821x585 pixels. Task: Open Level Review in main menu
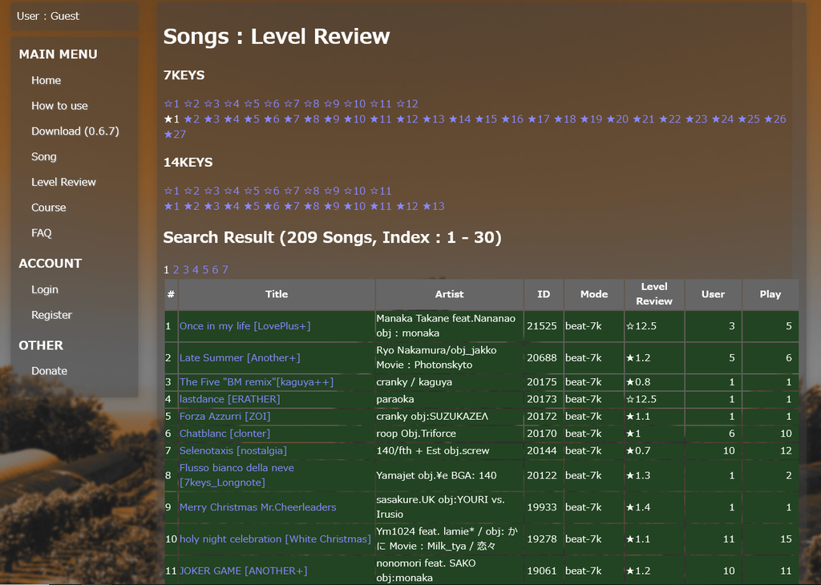coord(63,182)
